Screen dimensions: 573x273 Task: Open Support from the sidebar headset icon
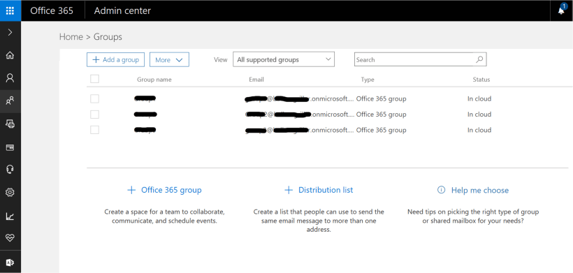tap(10, 170)
